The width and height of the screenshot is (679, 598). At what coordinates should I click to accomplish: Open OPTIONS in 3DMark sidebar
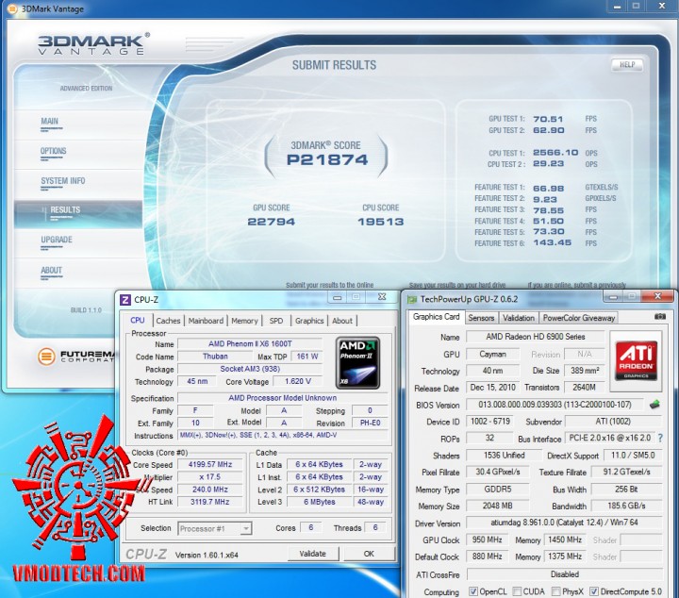[x=78, y=154]
